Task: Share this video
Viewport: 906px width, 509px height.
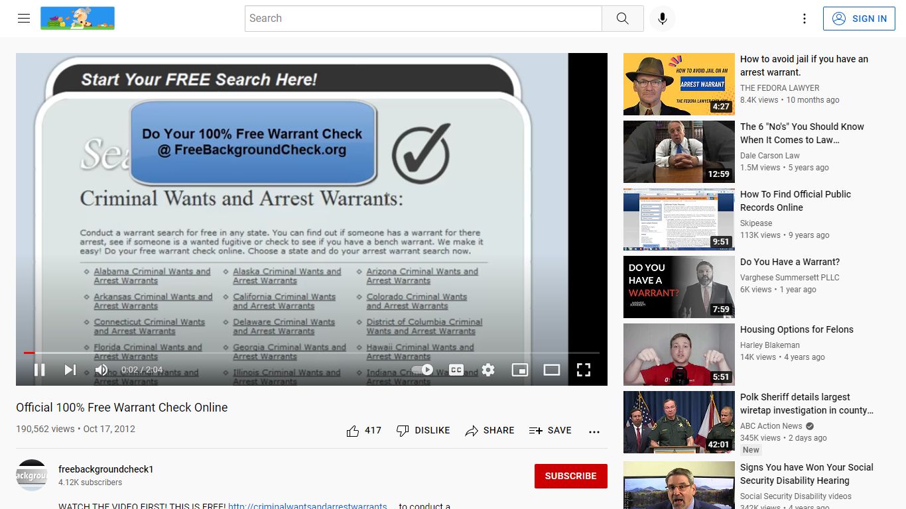Action: 489,431
